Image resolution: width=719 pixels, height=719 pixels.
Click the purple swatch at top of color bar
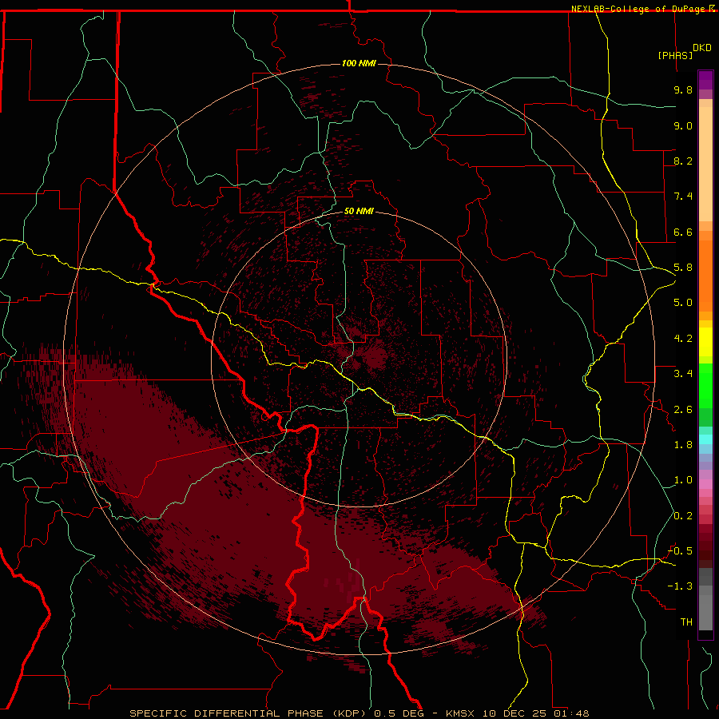(x=705, y=80)
